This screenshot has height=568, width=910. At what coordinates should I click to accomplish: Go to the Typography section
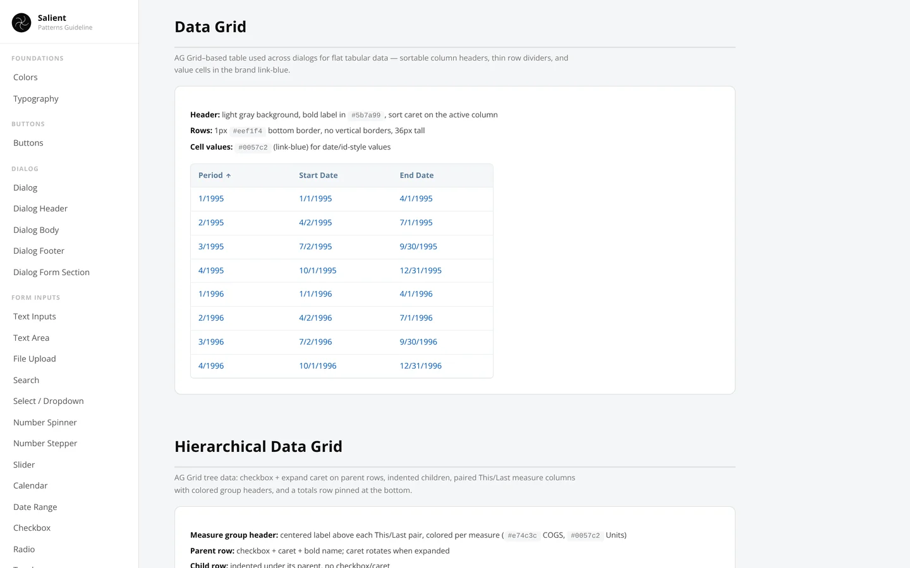pos(36,98)
